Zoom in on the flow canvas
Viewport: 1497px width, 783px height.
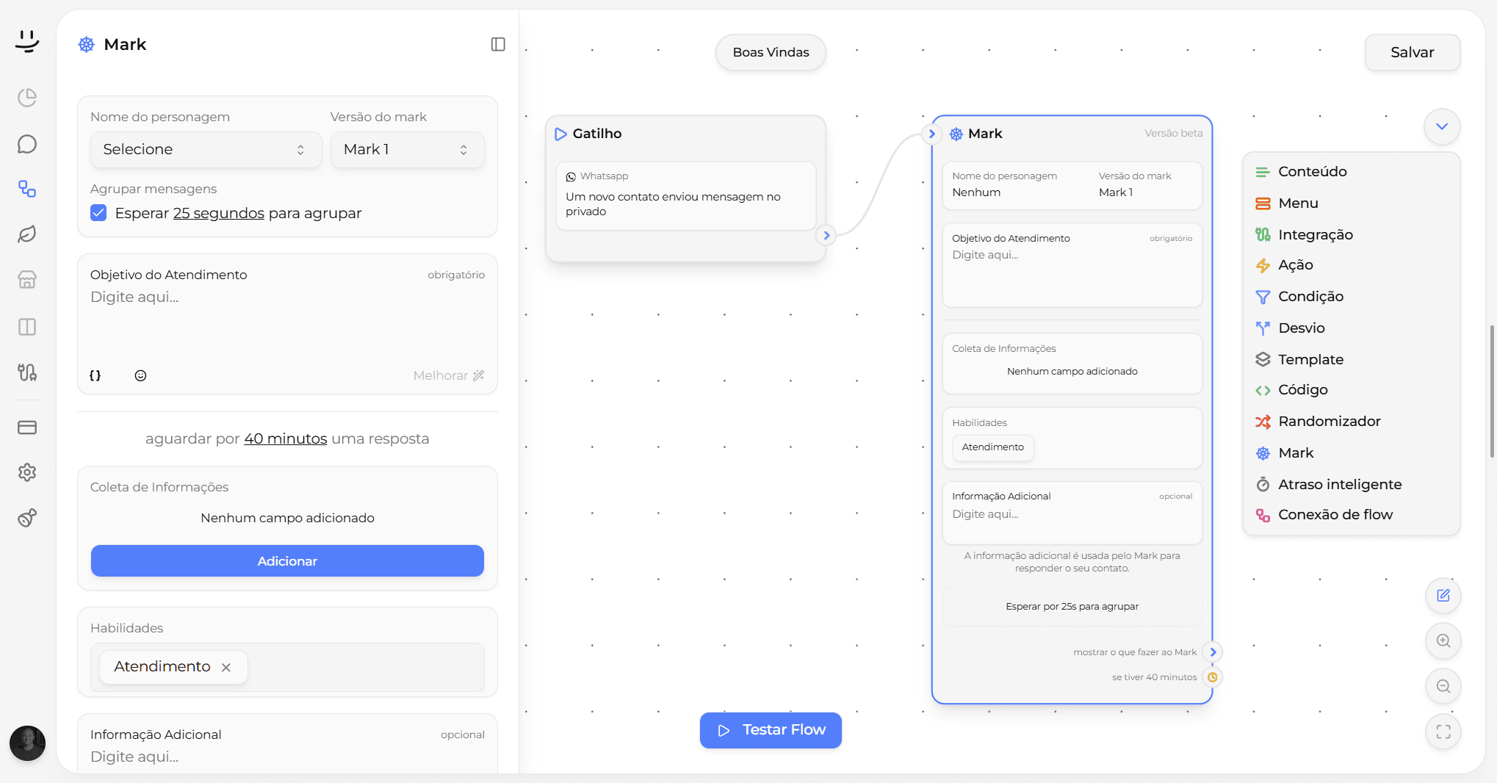pyautogui.click(x=1443, y=641)
